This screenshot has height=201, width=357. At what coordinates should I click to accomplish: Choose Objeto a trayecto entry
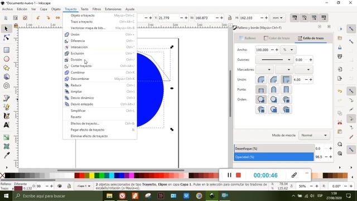click(x=100, y=16)
